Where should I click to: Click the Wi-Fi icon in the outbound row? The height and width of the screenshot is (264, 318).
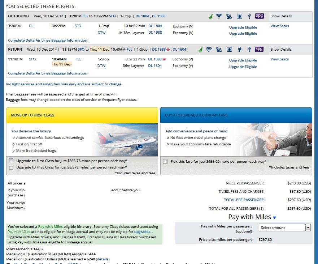(219, 16)
